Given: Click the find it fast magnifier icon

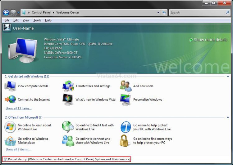Looking at the screenshot, I should click(x=68, y=127).
